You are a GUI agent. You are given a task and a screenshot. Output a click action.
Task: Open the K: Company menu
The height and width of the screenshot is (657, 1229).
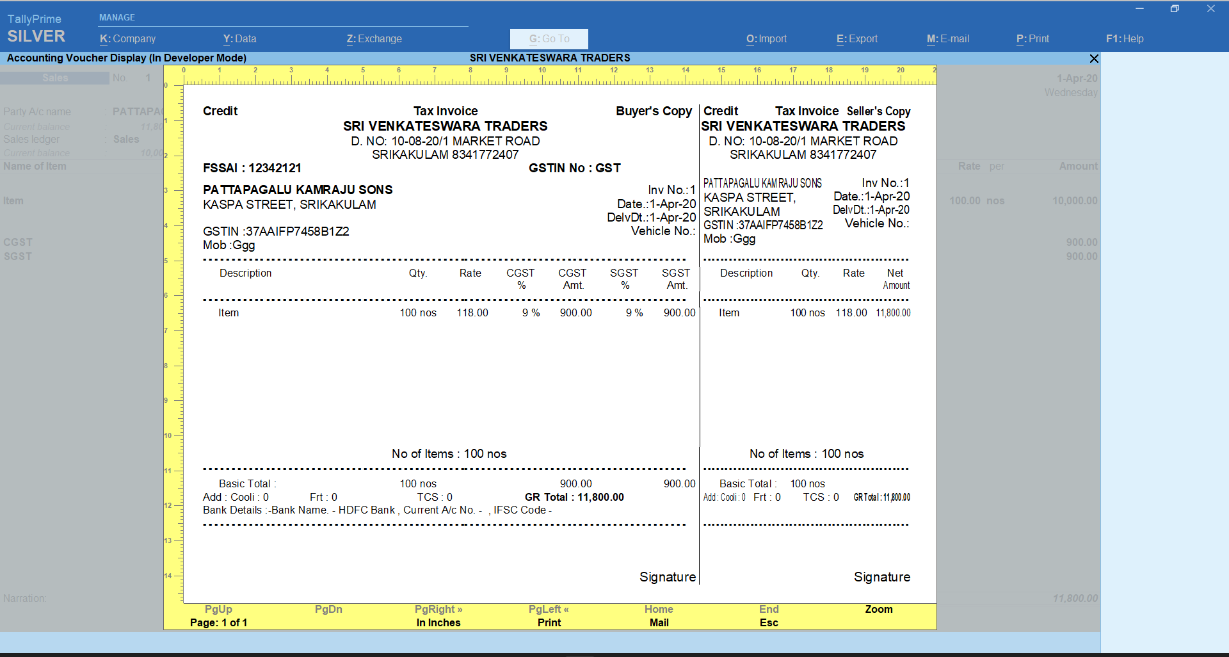tap(127, 38)
